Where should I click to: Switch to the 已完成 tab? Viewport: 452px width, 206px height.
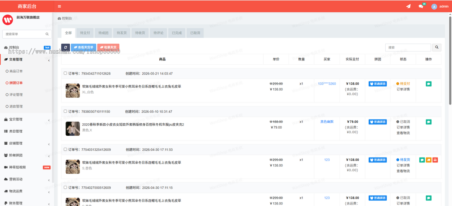177,33
